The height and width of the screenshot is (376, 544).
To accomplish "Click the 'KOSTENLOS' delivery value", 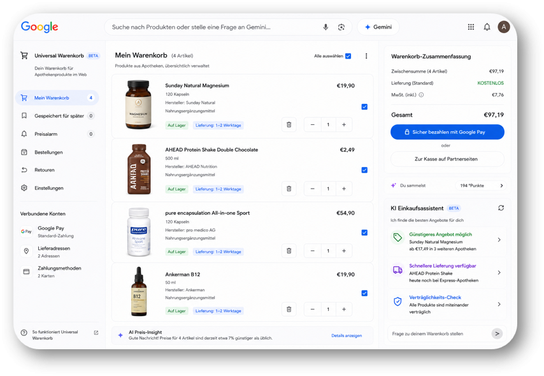I will coord(490,83).
